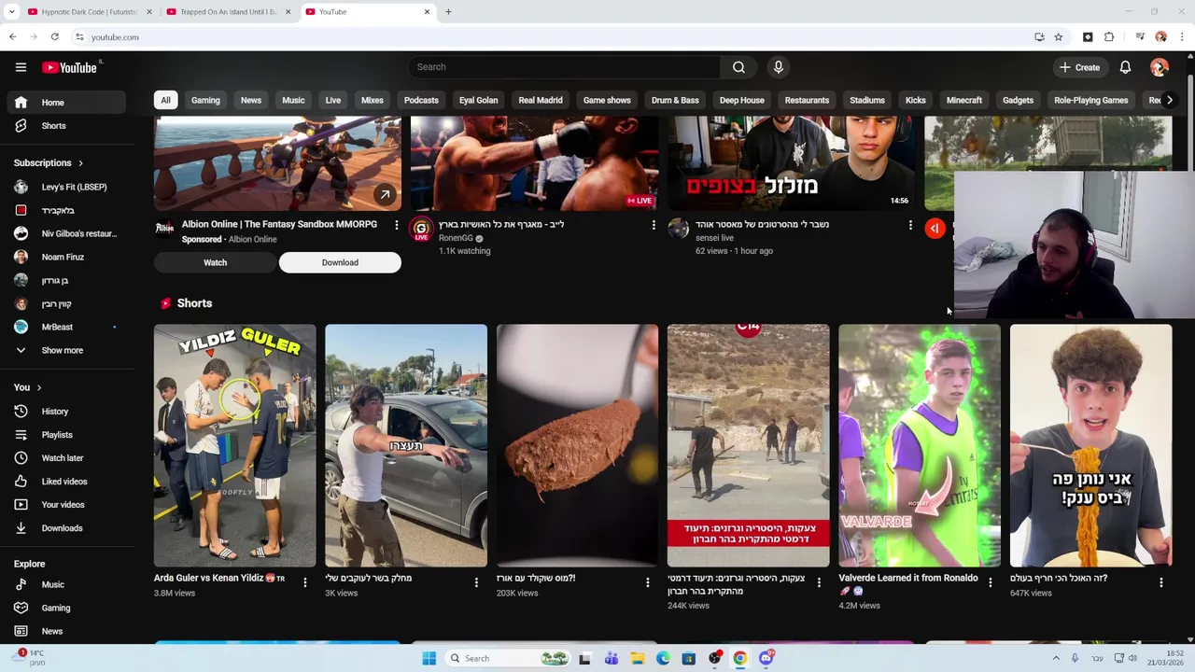Select the Drum & Bass filter chip
Image resolution: width=1195 pixels, height=672 pixels.
point(675,101)
